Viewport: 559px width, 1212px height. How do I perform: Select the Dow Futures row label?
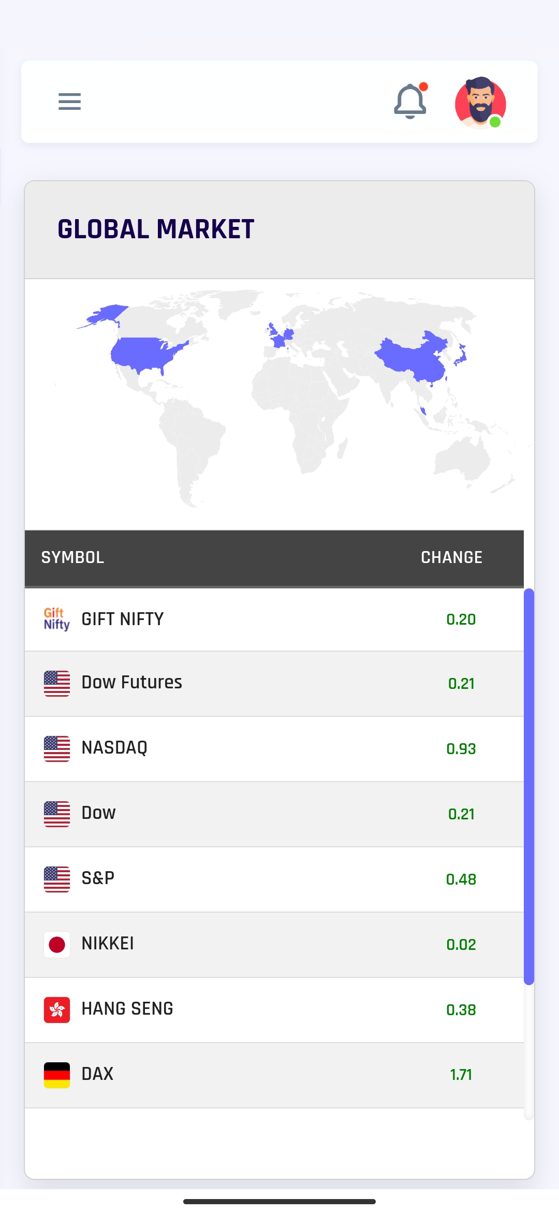[132, 683]
